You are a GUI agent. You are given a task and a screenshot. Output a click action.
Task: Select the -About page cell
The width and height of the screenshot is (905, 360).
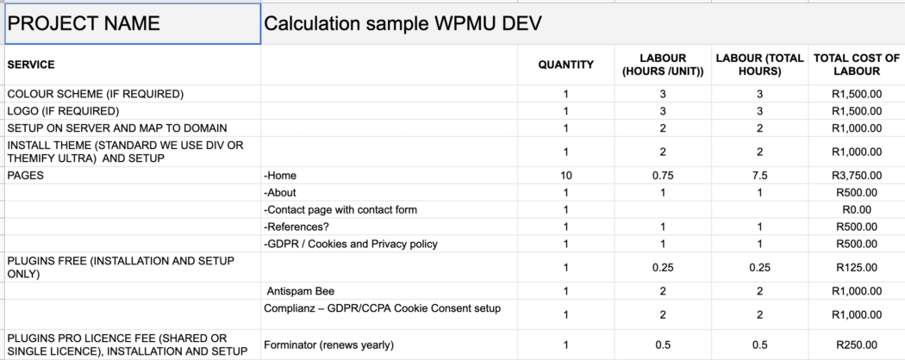[x=389, y=193]
